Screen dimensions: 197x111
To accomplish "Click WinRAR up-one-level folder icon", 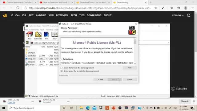I will point(27,43).
